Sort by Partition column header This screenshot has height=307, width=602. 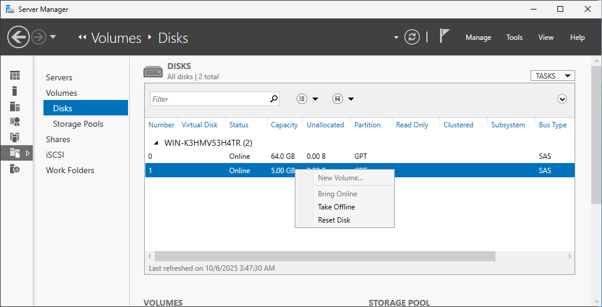367,125
